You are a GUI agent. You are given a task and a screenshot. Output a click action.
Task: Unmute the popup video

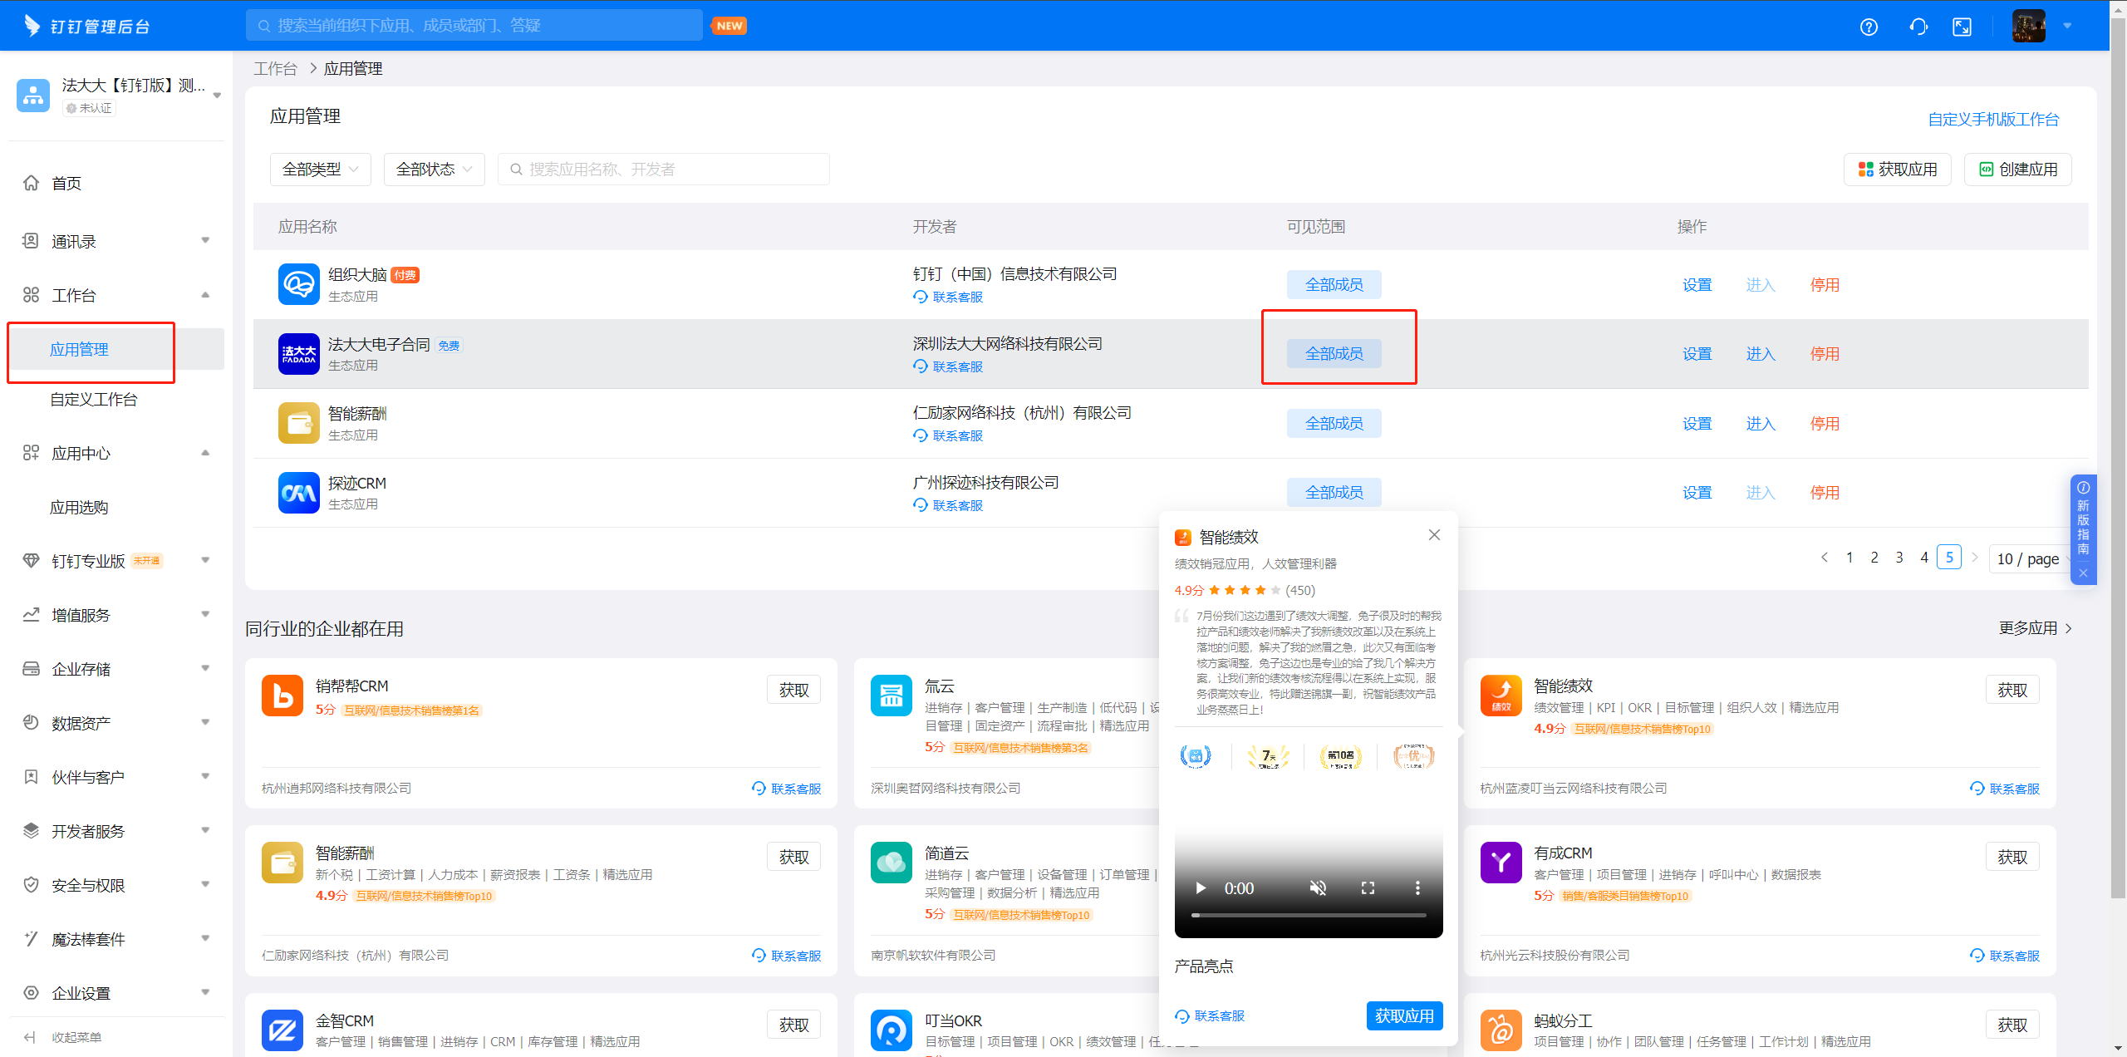click(1318, 888)
